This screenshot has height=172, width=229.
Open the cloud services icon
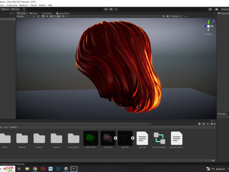point(217,9)
